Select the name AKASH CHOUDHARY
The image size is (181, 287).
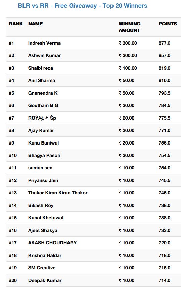[x=52, y=243]
